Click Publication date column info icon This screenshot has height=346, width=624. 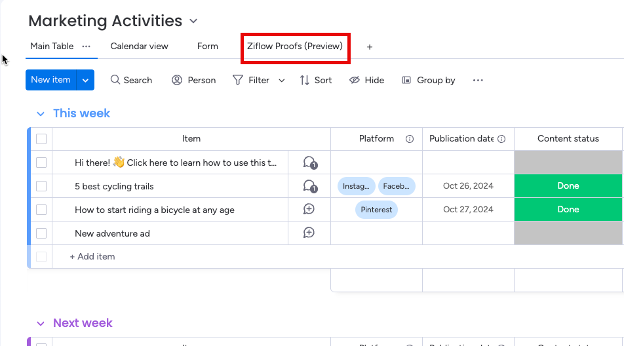point(502,139)
